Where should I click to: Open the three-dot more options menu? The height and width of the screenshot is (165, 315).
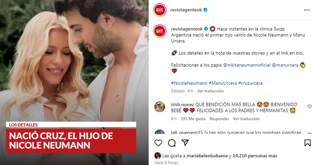pos(307,10)
